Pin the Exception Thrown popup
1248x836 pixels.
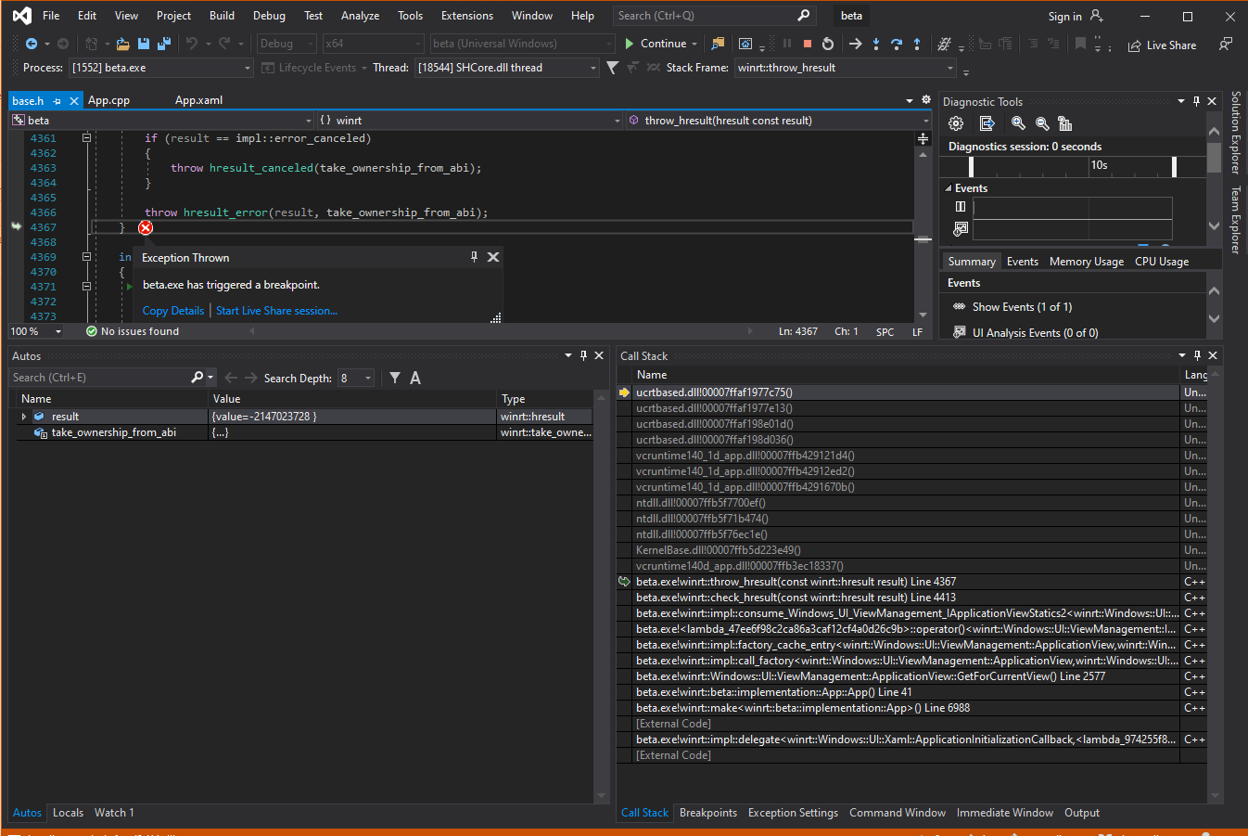pyautogui.click(x=473, y=256)
